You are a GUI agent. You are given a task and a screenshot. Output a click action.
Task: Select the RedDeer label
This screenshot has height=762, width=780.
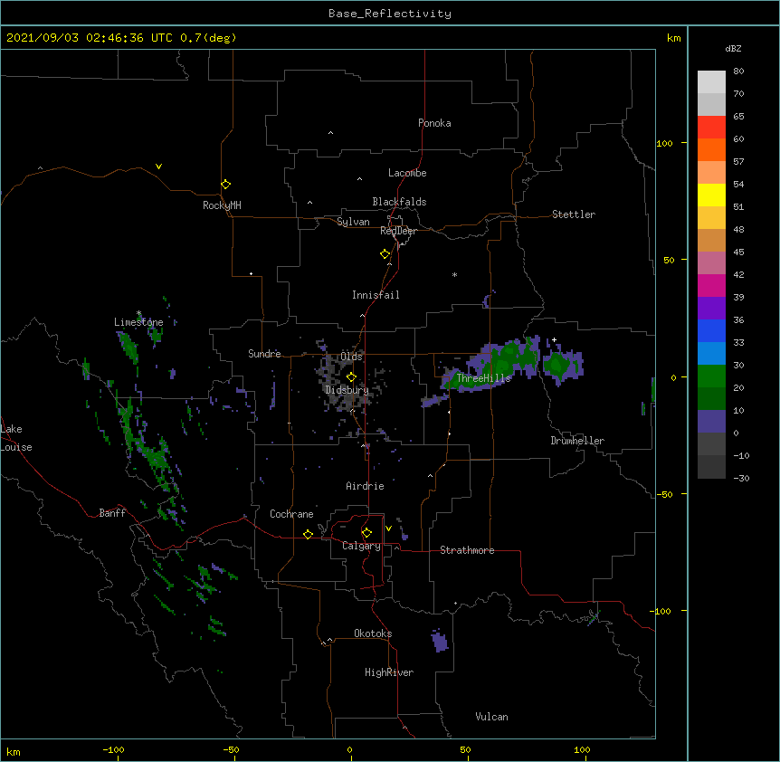[398, 231]
